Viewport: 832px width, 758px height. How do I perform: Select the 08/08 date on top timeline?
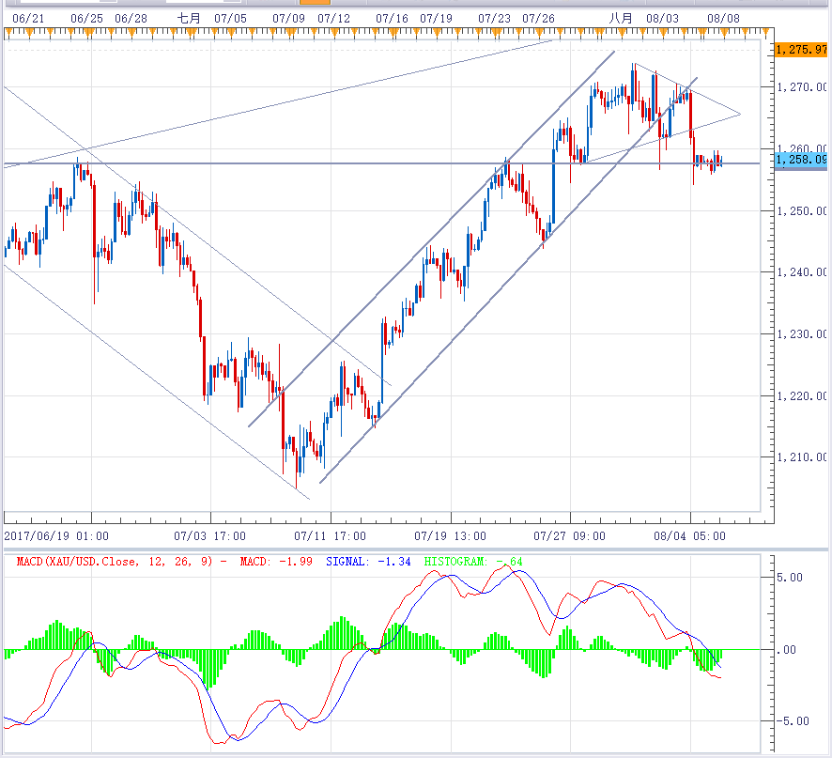coord(723,18)
